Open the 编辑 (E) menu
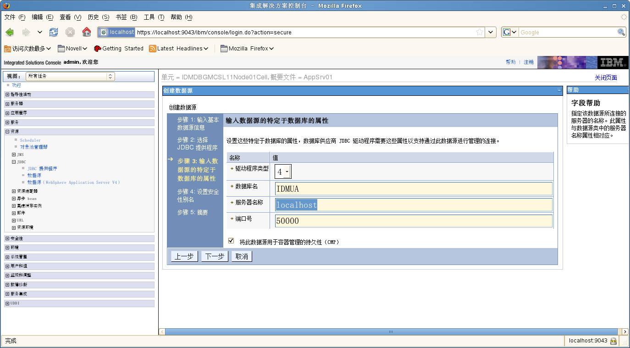630x348 pixels. pyautogui.click(x=43, y=17)
